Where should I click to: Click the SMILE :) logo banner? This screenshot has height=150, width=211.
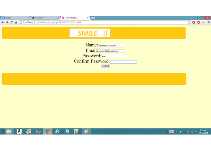coord(90,33)
